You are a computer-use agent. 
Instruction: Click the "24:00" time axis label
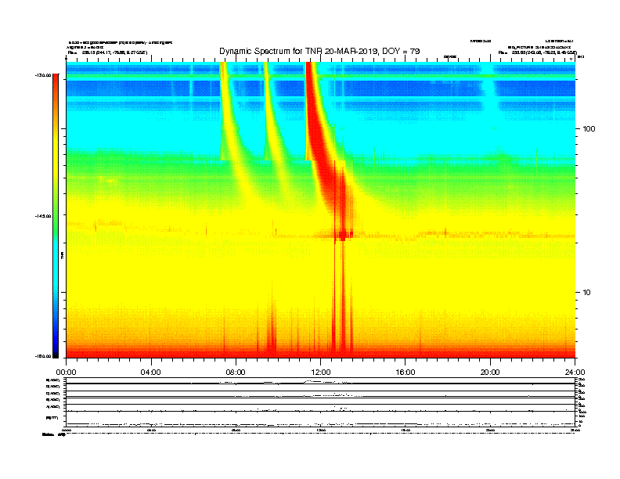coord(575,373)
